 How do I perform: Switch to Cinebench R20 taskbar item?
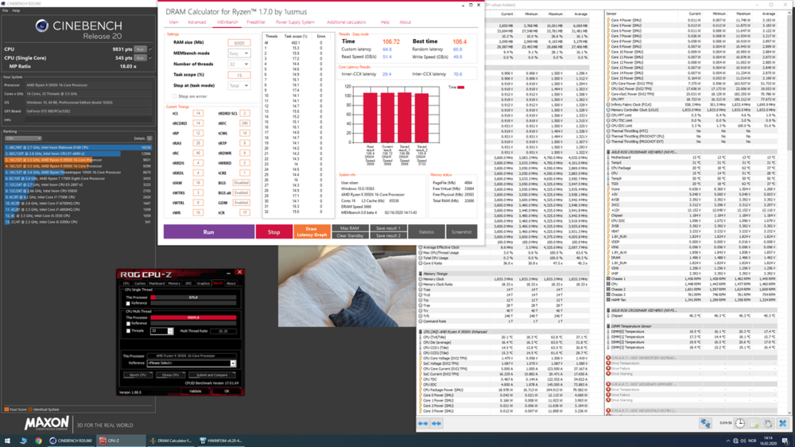click(71, 441)
